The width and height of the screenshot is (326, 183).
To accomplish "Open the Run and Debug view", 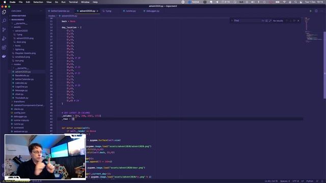I will [x=4, y=39].
